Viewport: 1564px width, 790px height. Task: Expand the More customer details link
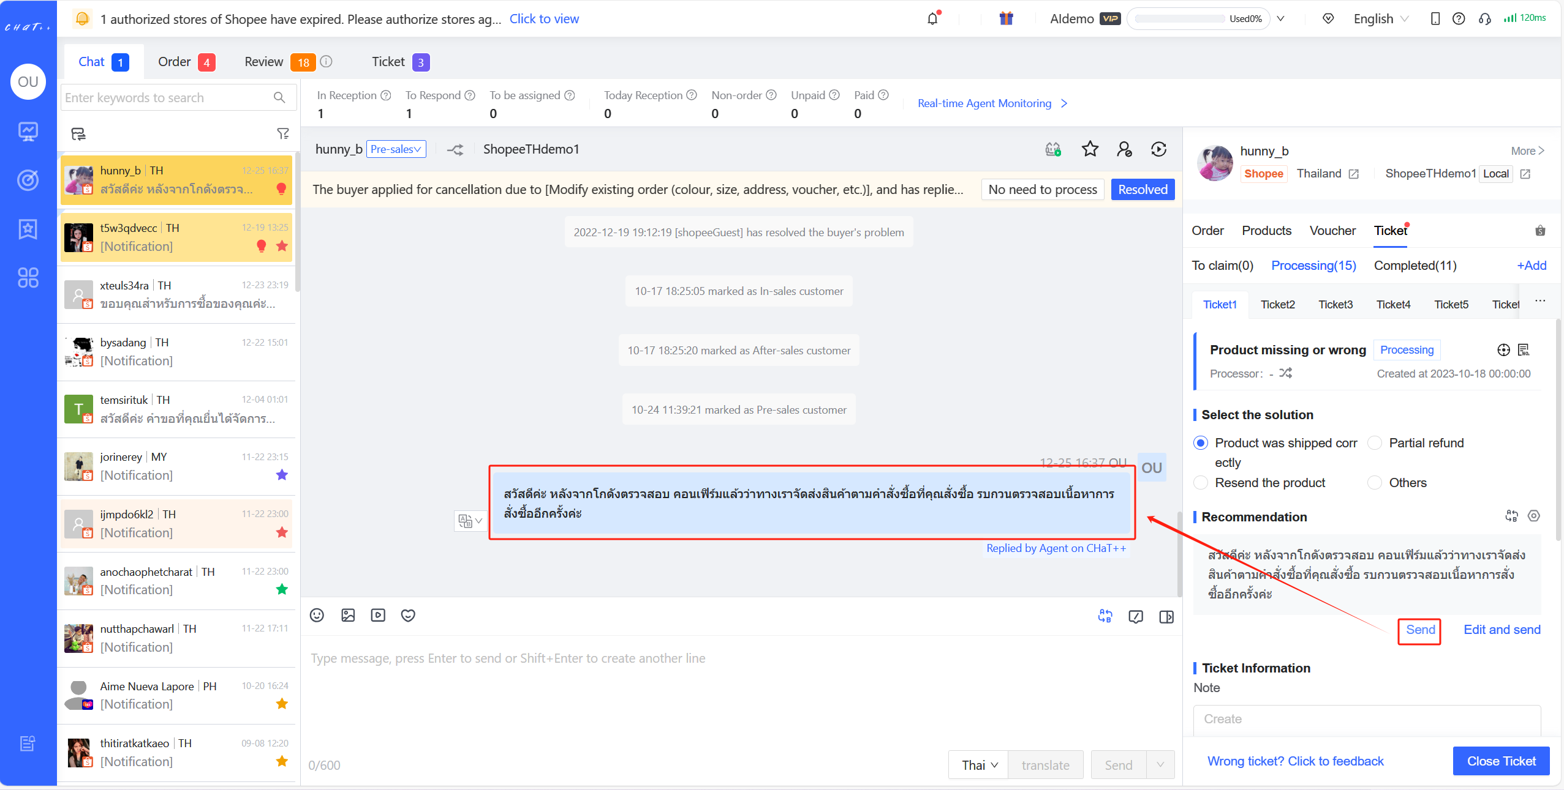[x=1528, y=151]
